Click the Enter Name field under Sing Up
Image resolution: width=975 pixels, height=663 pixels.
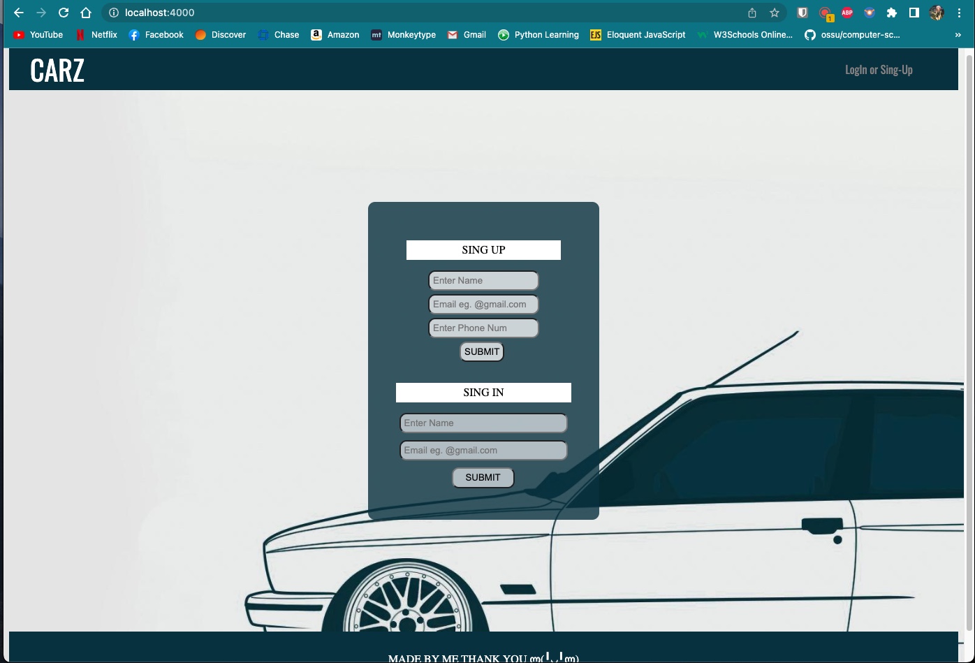(x=483, y=281)
